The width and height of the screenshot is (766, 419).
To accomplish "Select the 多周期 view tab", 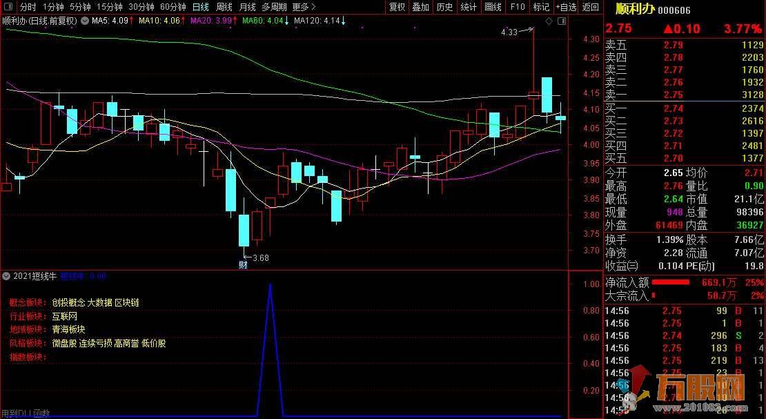I will coord(275,7).
